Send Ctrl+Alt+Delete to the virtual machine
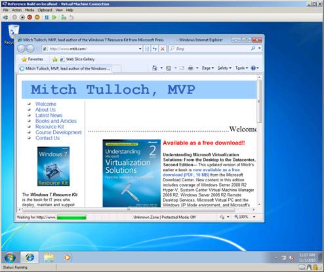 [x=5, y=17]
